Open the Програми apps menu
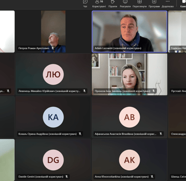This screenshot has width=186, height=181. click(154, 4)
